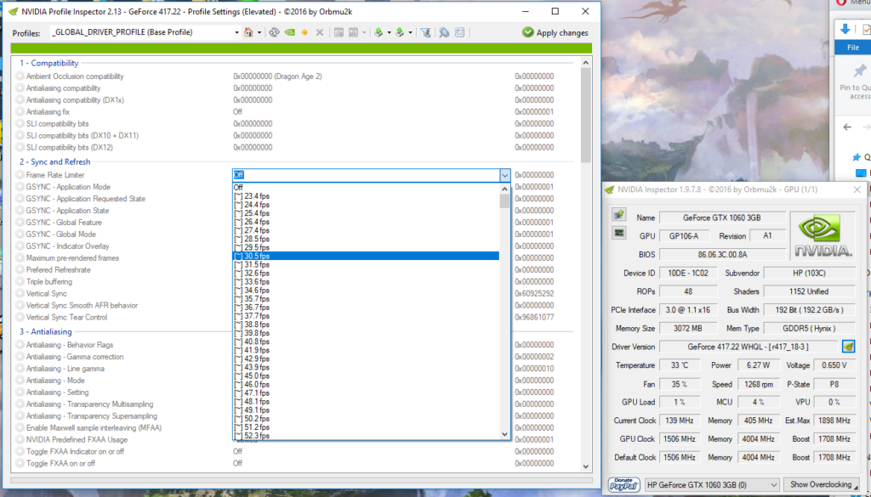Choose 50.2 fps from the dropdown list
Image resolution: width=871 pixels, height=497 pixels.
pos(366,418)
